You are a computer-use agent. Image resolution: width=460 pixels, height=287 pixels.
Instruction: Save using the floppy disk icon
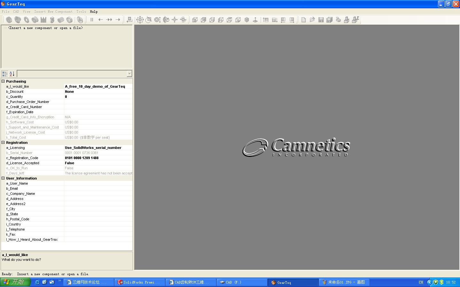[x=321, y=20]
